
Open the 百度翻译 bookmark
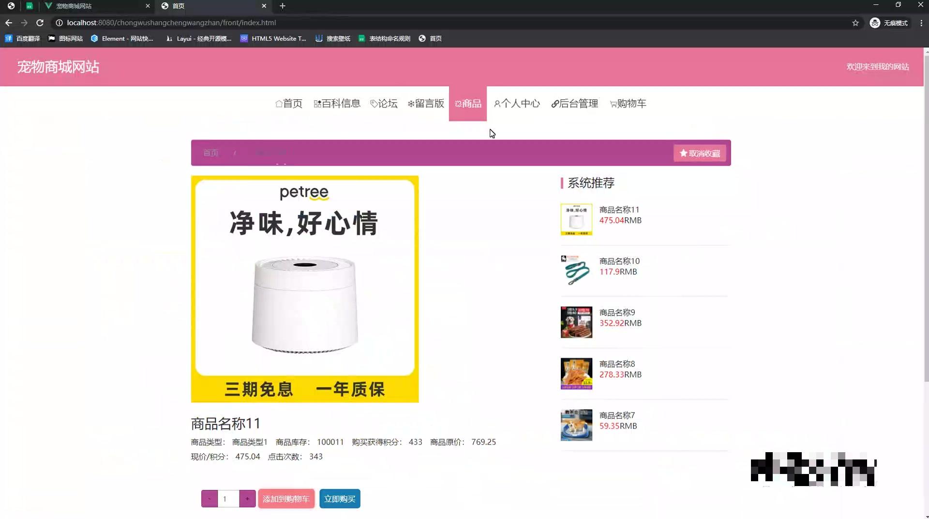pyautogui.click(x=23, y=38)
